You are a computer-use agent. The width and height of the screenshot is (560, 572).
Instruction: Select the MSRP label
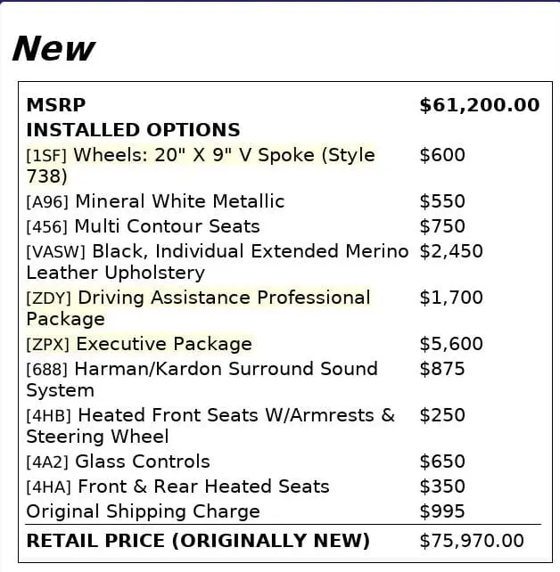tap(56, 105)
